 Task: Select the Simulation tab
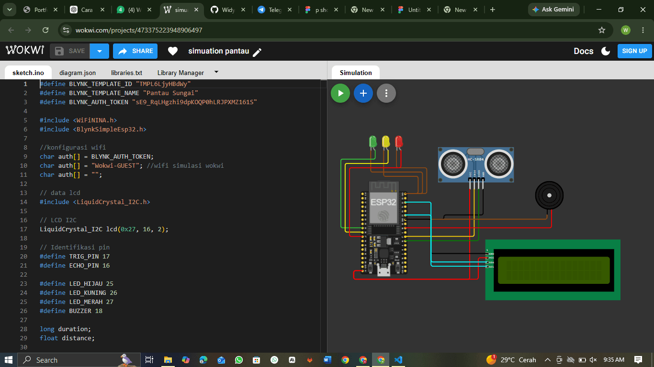(x=356, y=73)
